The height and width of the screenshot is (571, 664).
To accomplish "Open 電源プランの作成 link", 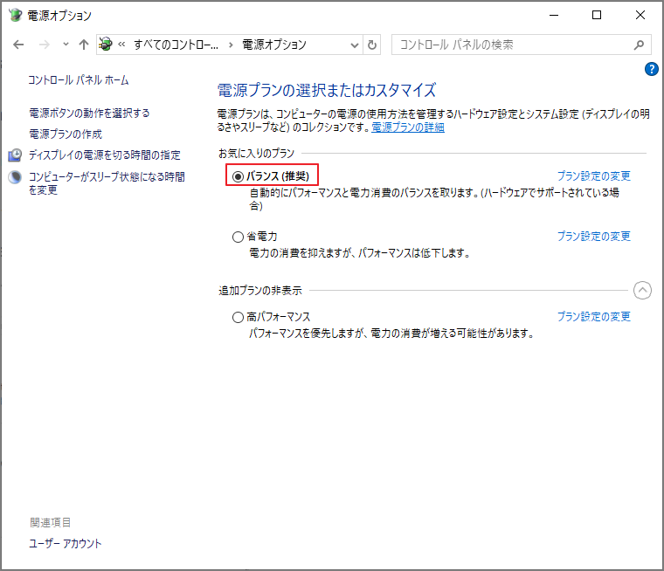I will click(66, 134).
